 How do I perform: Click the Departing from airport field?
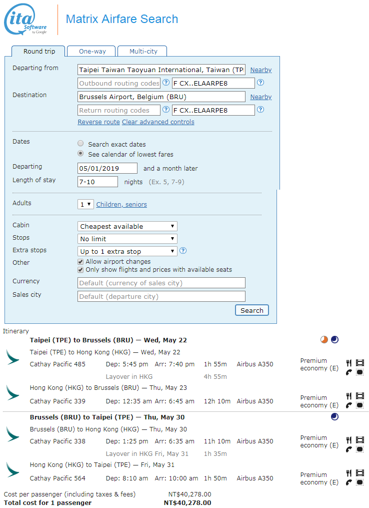coord(161,70)
